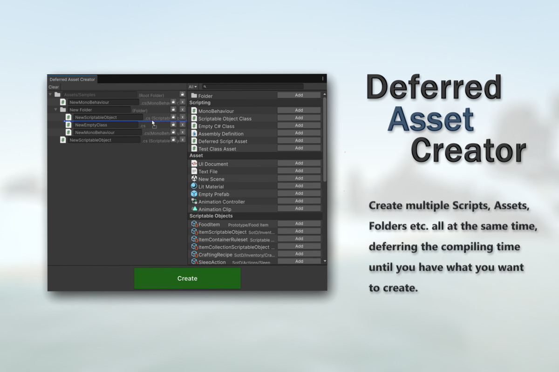The image size is (559, 372).
Task: Collapse the New Folder tree item
Action: tap(55, 109)
